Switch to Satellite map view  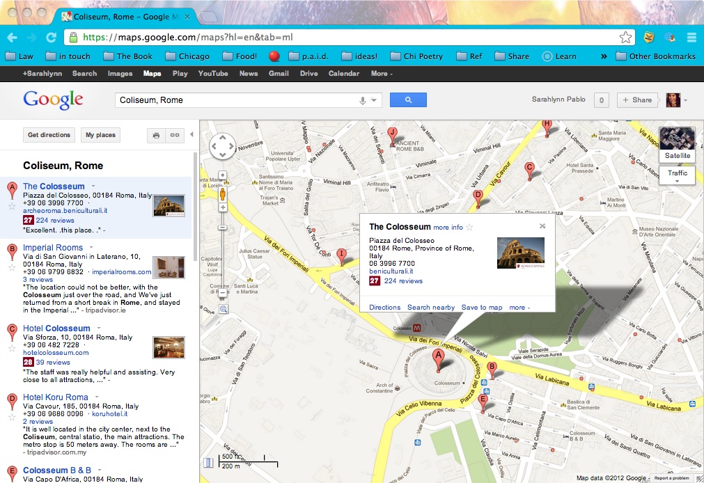pyautogui.click(x=677, y=144)
